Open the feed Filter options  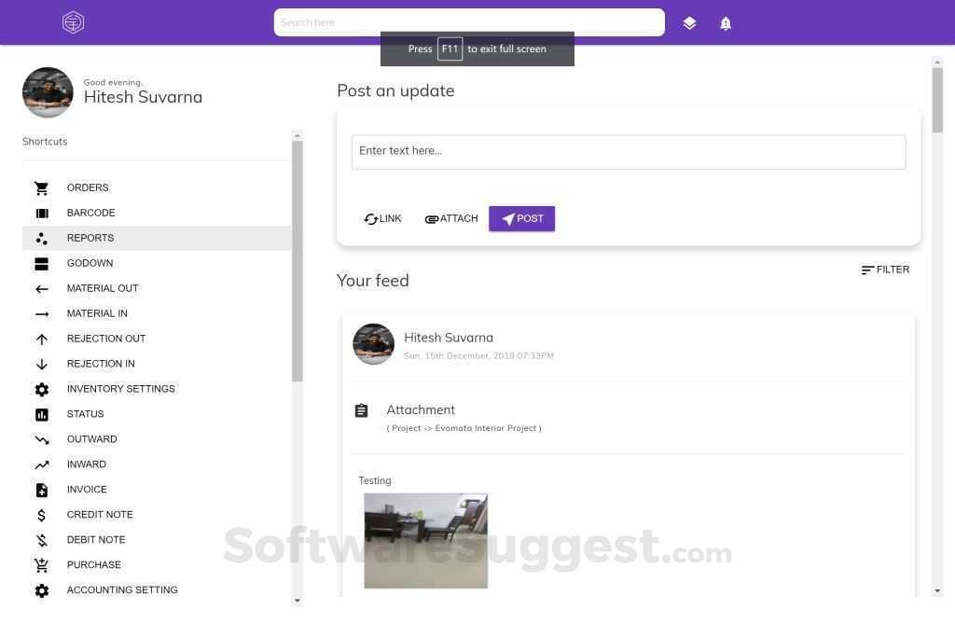885,270
